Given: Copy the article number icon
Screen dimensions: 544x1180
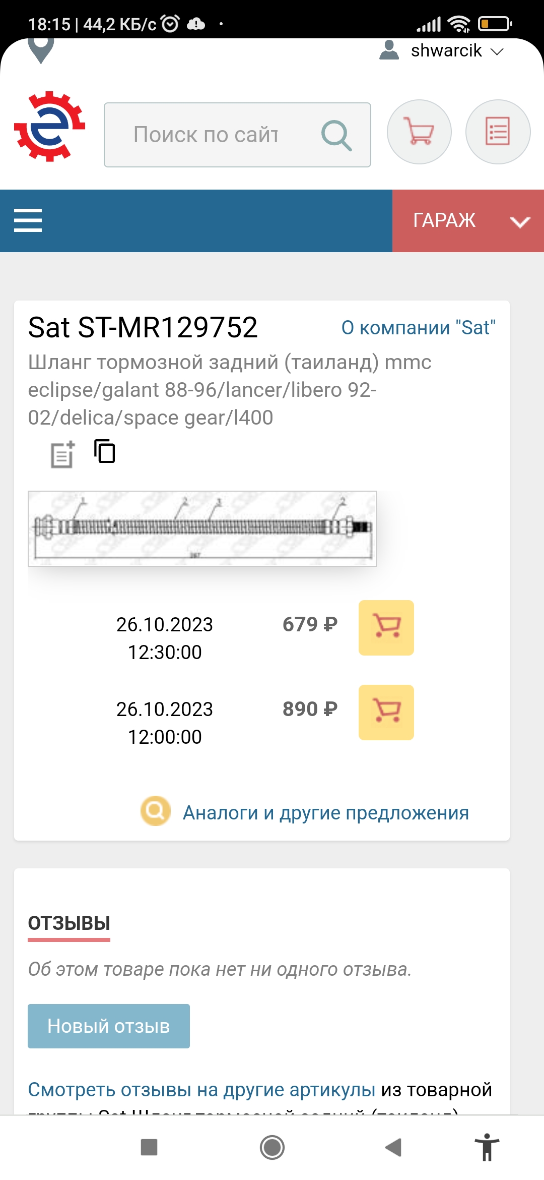Looking at the screenshot, I should coord(105,451).
